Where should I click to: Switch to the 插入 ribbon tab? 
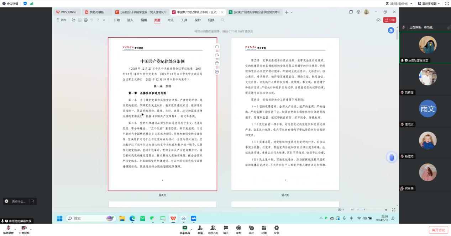[130, 20]
